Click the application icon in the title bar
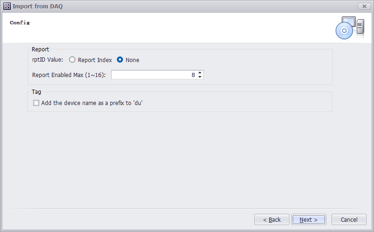Image resolution: width=374 pixels, height=232 pixels. click(7, 6)
